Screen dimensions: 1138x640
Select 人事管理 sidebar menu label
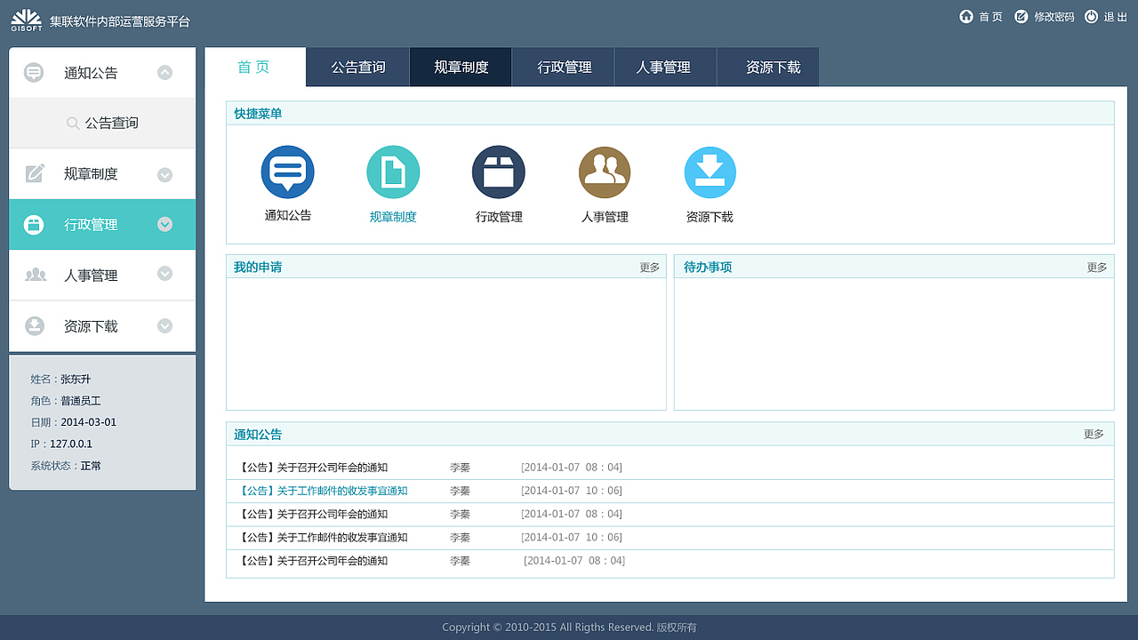(91, 276)
